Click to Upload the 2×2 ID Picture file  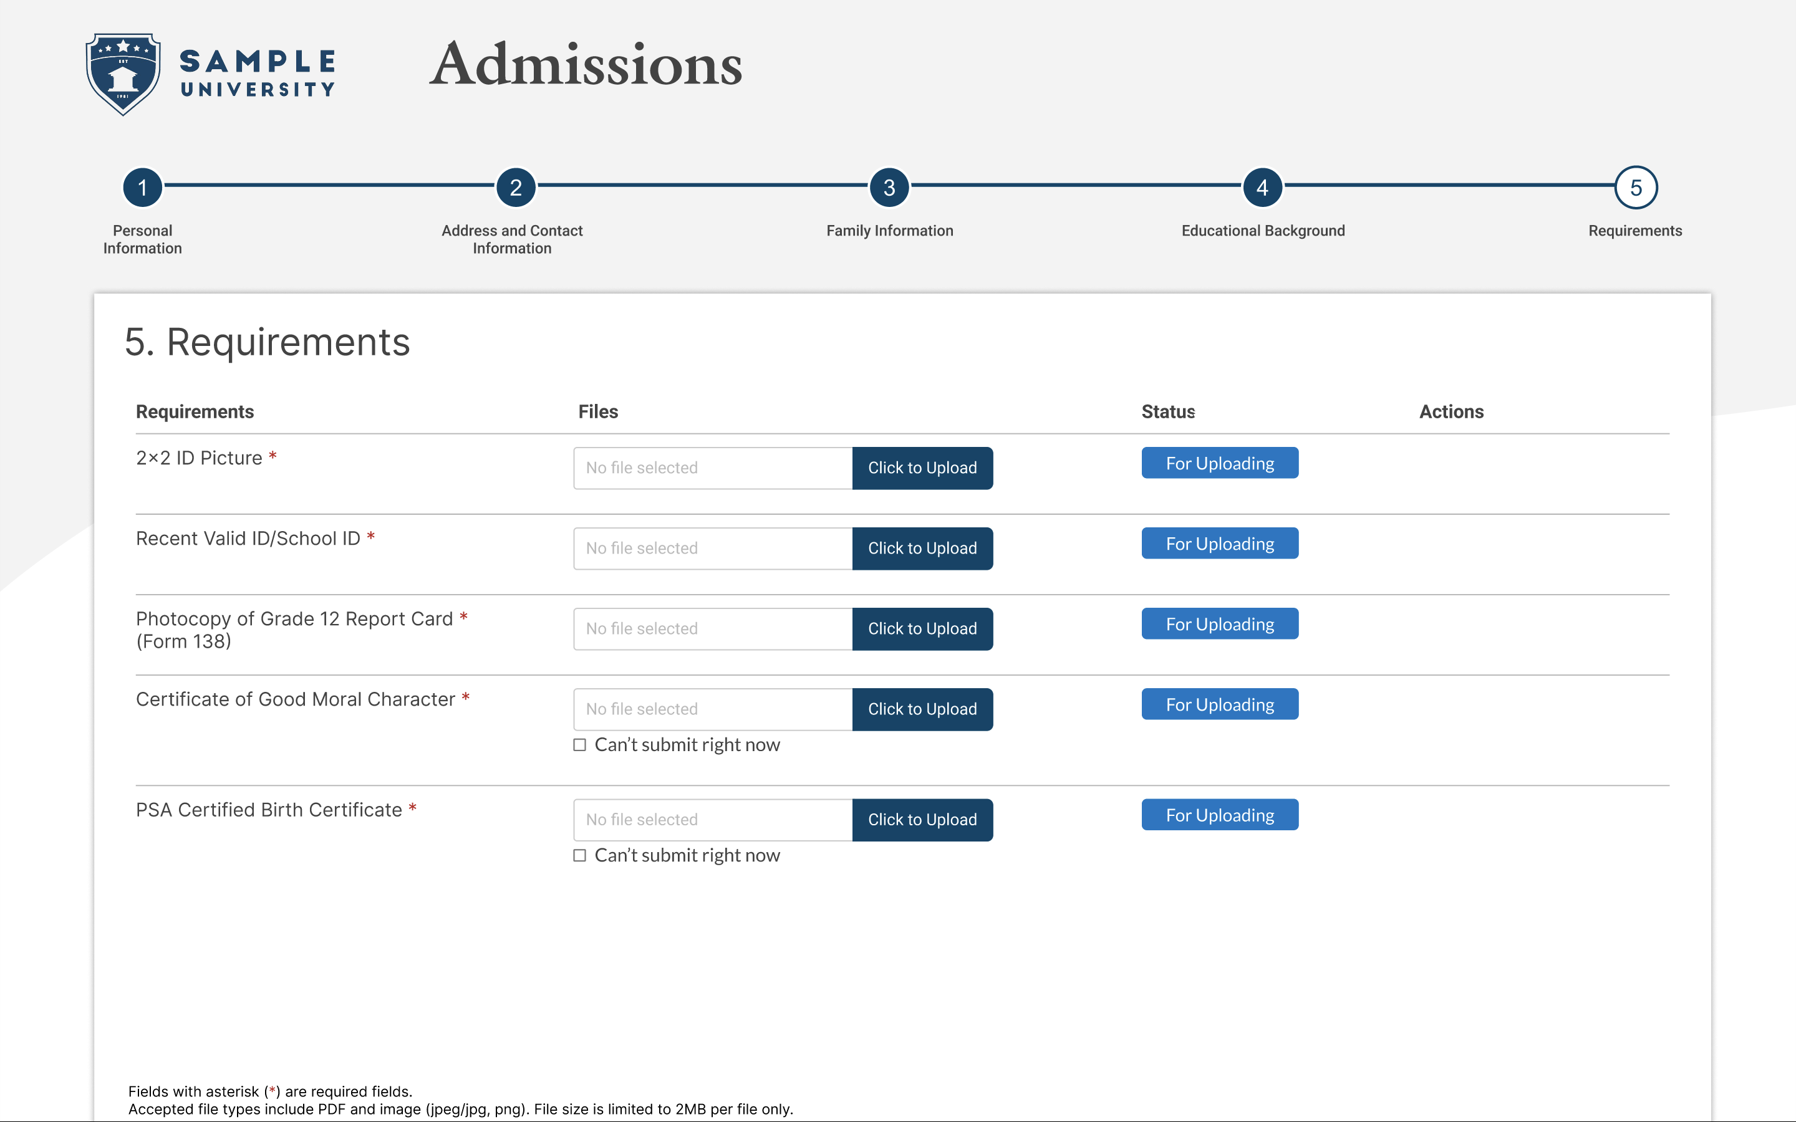[922, 467]
